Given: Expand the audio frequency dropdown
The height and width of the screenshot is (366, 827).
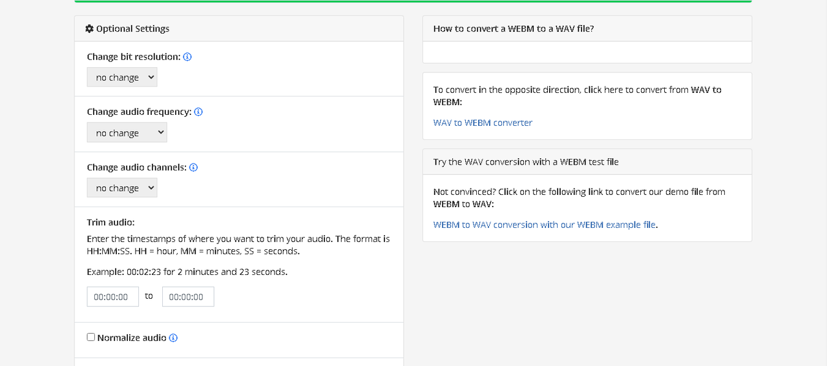Looking at the screenshot, I should (127, 133).
